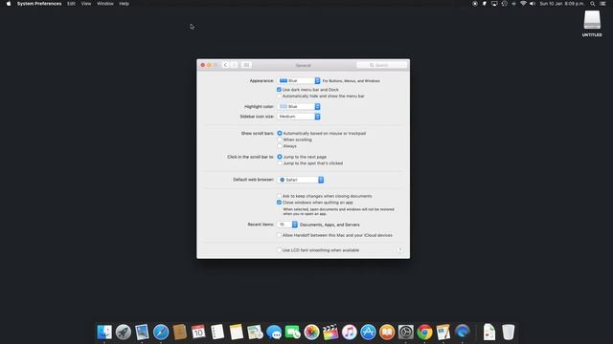Open Spotlight search magnifier in menu bar
This screenshot has height=344, width=613.
[x=593, y=4]
